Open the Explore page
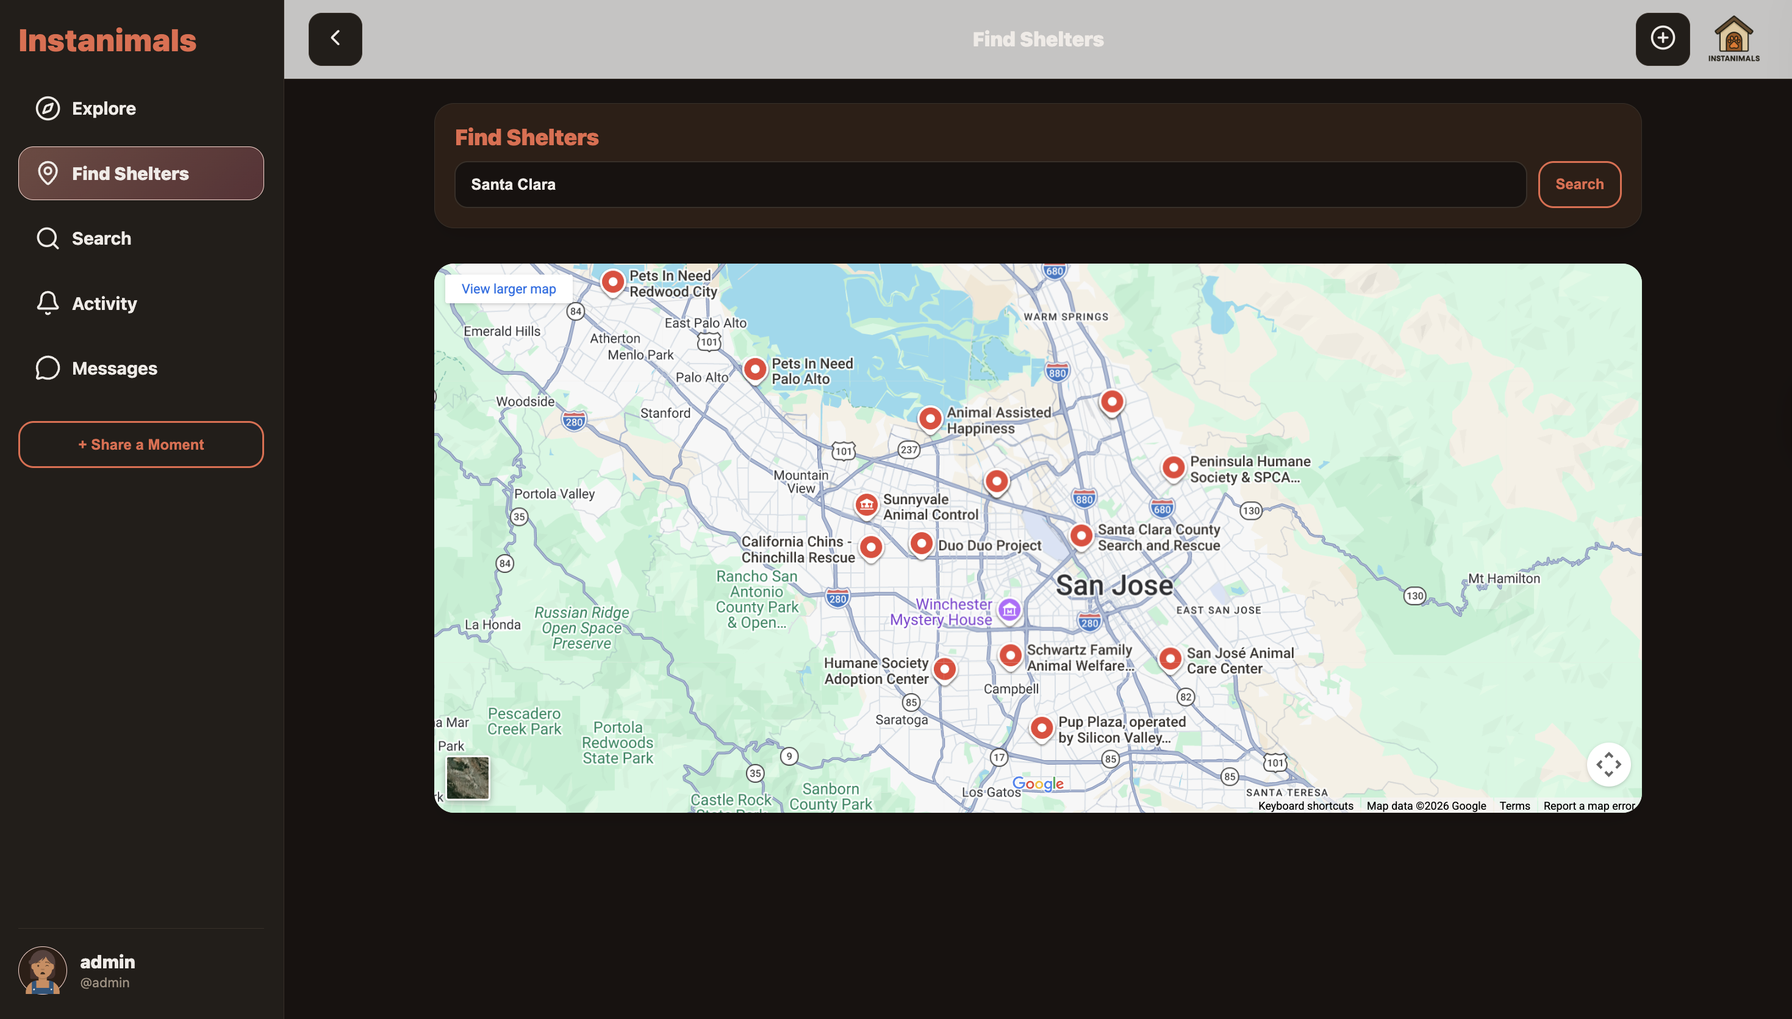1792x1019 pixels. 104,109
